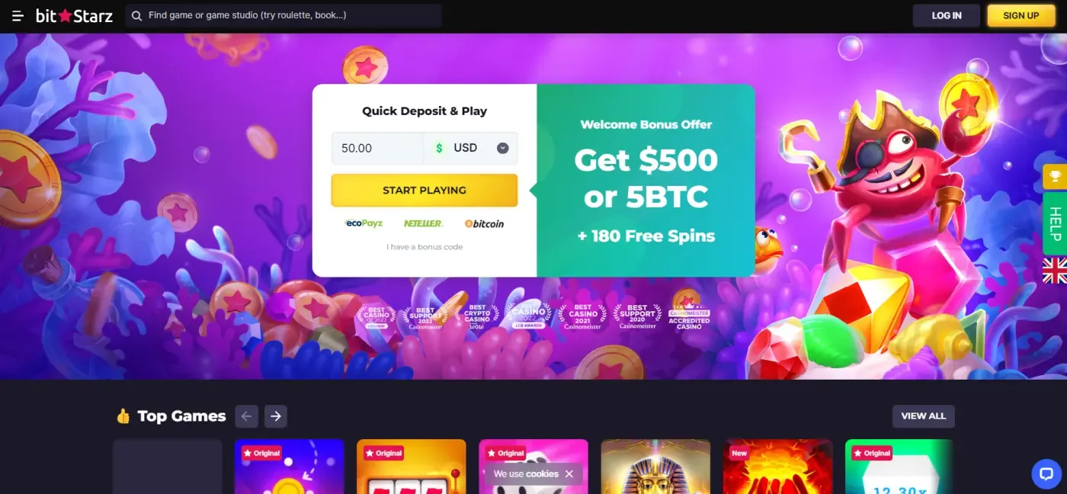Show previous Top Games with left arrow
Screen dimensions: 1067x494
click(246, 416)
